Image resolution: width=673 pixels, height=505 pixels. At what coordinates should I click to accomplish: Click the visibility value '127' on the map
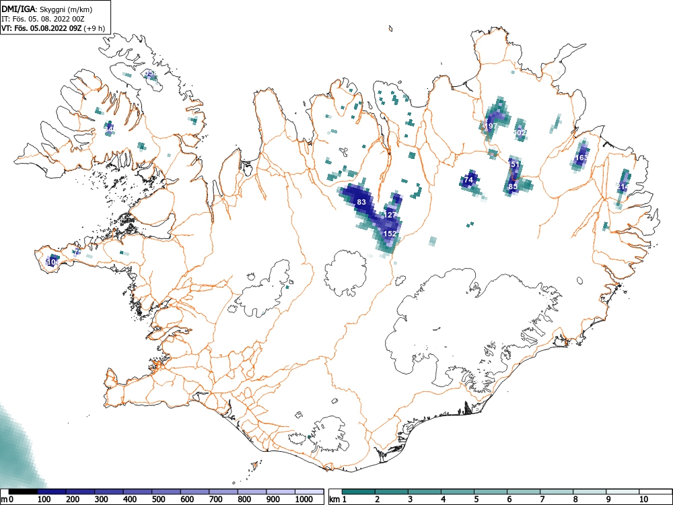coord(390,215)
